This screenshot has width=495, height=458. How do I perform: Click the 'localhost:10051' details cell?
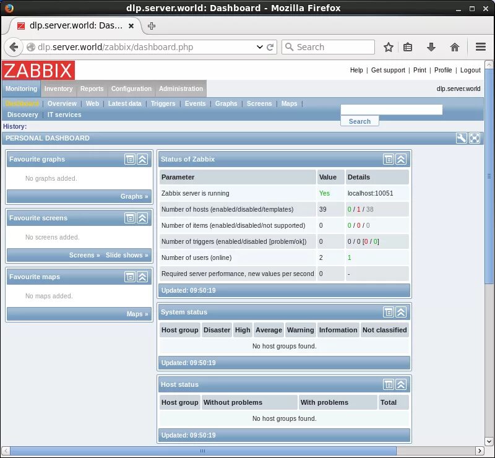tap(377, 193)
